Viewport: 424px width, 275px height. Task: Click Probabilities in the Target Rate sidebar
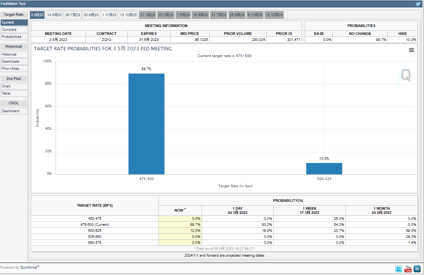(11, 37)
